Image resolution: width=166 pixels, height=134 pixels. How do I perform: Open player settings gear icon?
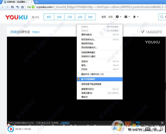[x=155, y=129]
